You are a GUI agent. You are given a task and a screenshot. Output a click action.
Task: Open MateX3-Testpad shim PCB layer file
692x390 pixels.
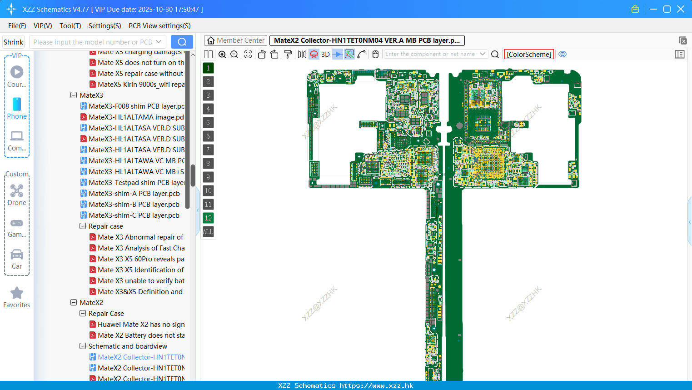coord(133,183)
